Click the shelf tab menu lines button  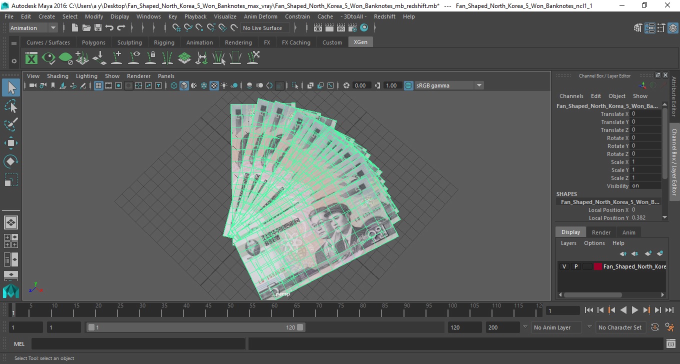click(x=14, y=43)
